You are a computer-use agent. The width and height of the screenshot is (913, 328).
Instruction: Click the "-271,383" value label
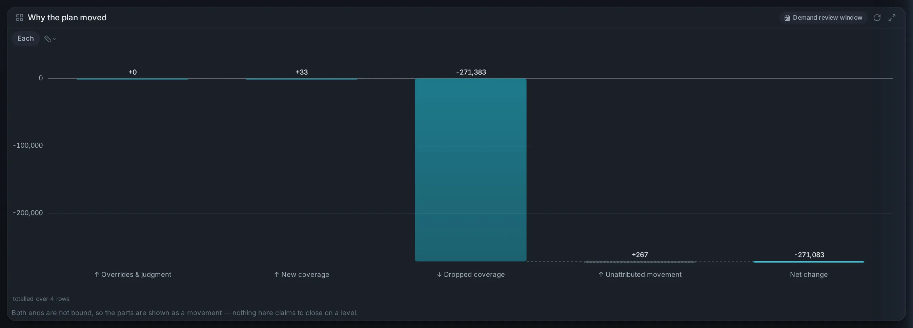click(471, 72)
